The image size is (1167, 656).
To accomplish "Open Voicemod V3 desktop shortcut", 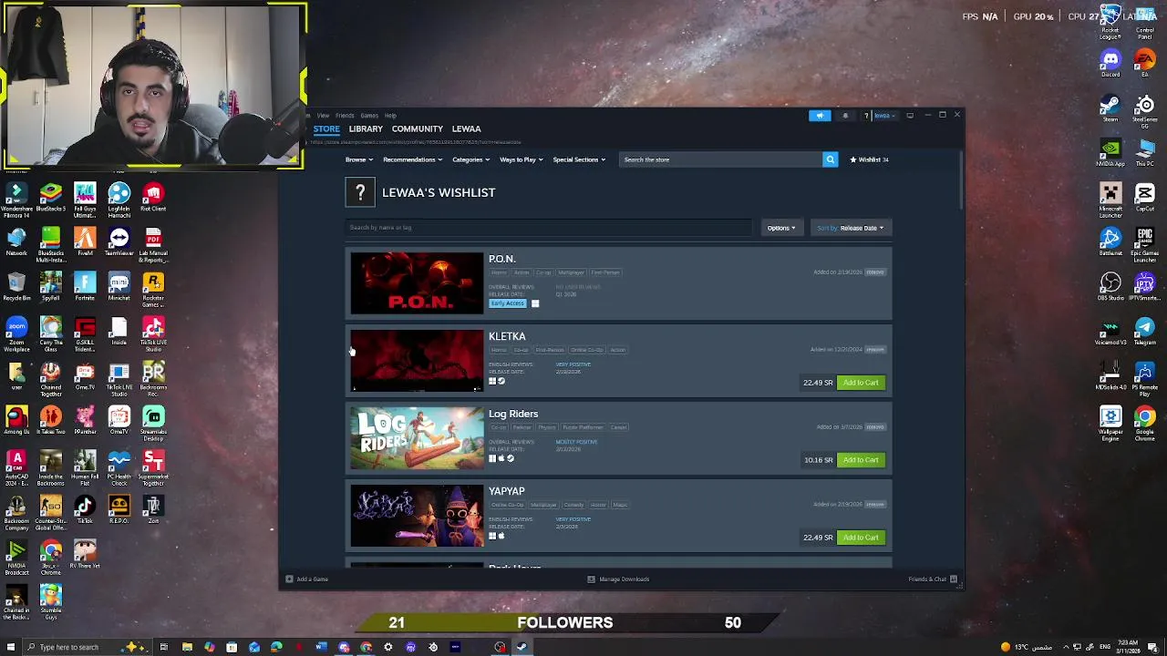I will (1110, 331).
